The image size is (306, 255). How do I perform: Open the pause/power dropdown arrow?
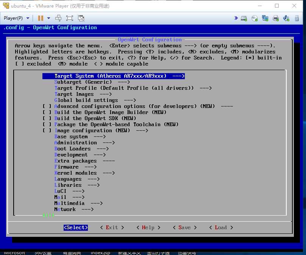(x=48, y=18)
